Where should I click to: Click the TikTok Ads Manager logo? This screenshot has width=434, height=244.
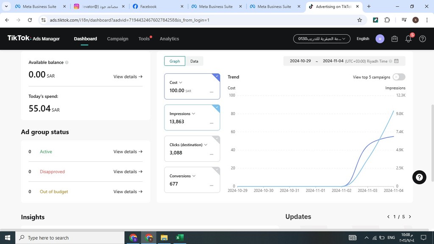33,39
